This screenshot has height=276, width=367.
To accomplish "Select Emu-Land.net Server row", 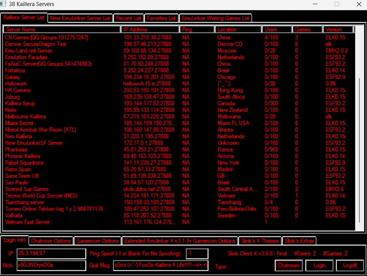I will point(179,50).
